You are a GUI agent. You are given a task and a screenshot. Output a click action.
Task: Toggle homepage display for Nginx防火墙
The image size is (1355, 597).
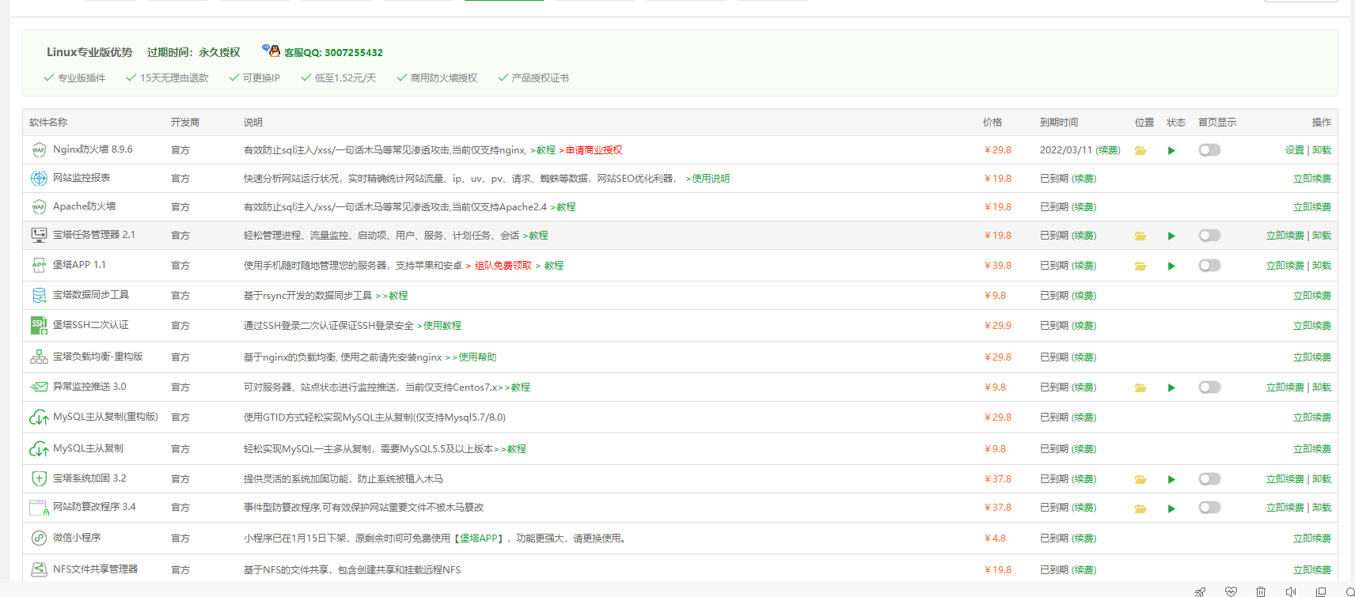(x=1209, y=149)
